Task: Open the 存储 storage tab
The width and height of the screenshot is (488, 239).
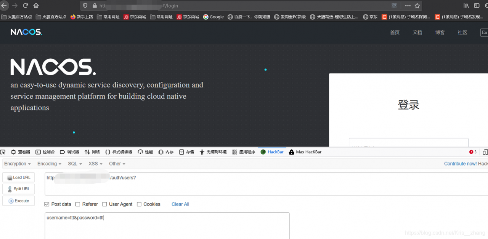Action: coord(186,152)
